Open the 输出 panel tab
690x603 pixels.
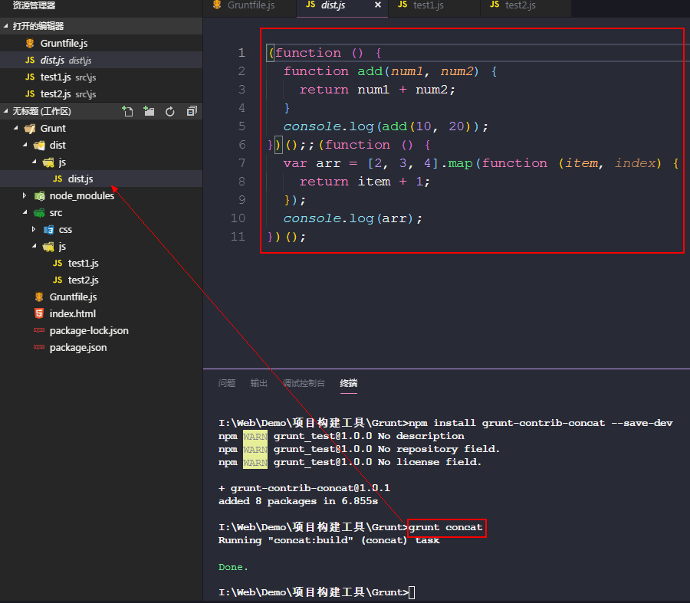pyautogui.click(x=259, y=383)
